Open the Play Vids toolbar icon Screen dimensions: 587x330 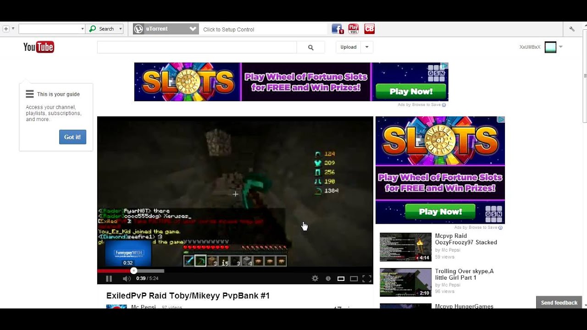(x=354, y=29)
